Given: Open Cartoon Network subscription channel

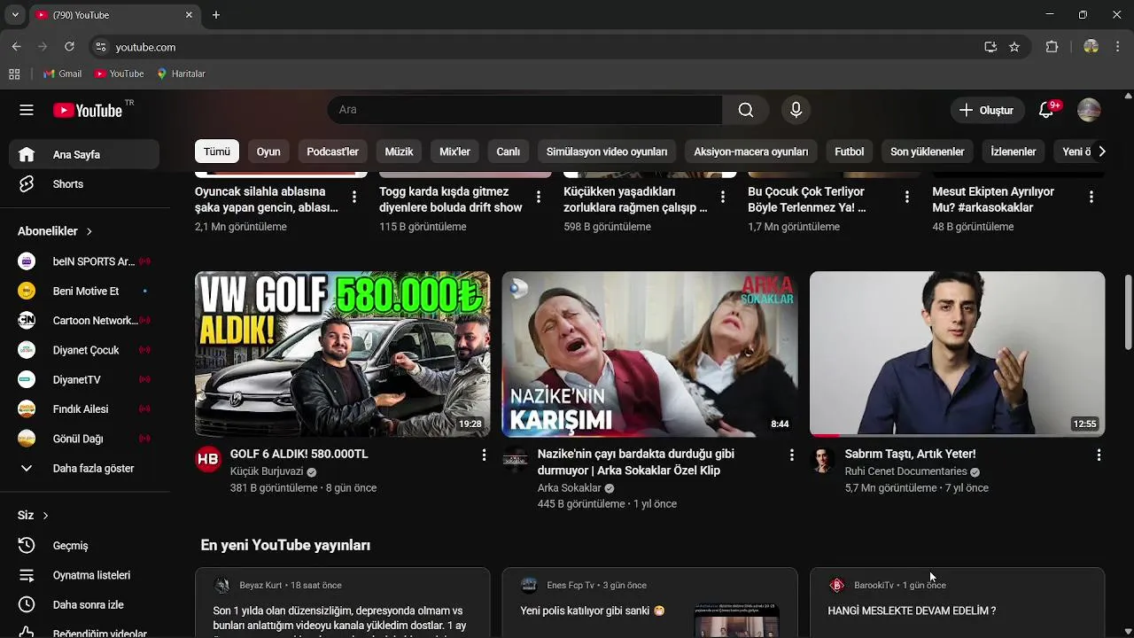Looking at the screenshot, I should coord(85,321).
